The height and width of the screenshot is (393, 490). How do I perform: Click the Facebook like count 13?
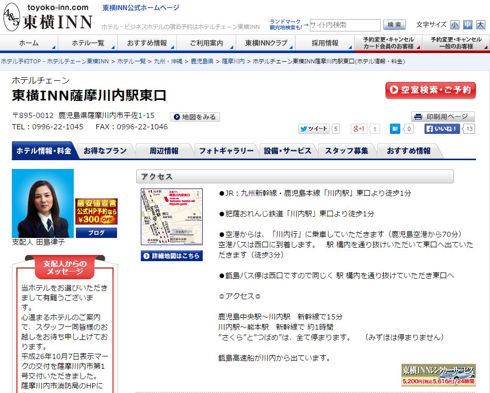click(x=469, y=129)
